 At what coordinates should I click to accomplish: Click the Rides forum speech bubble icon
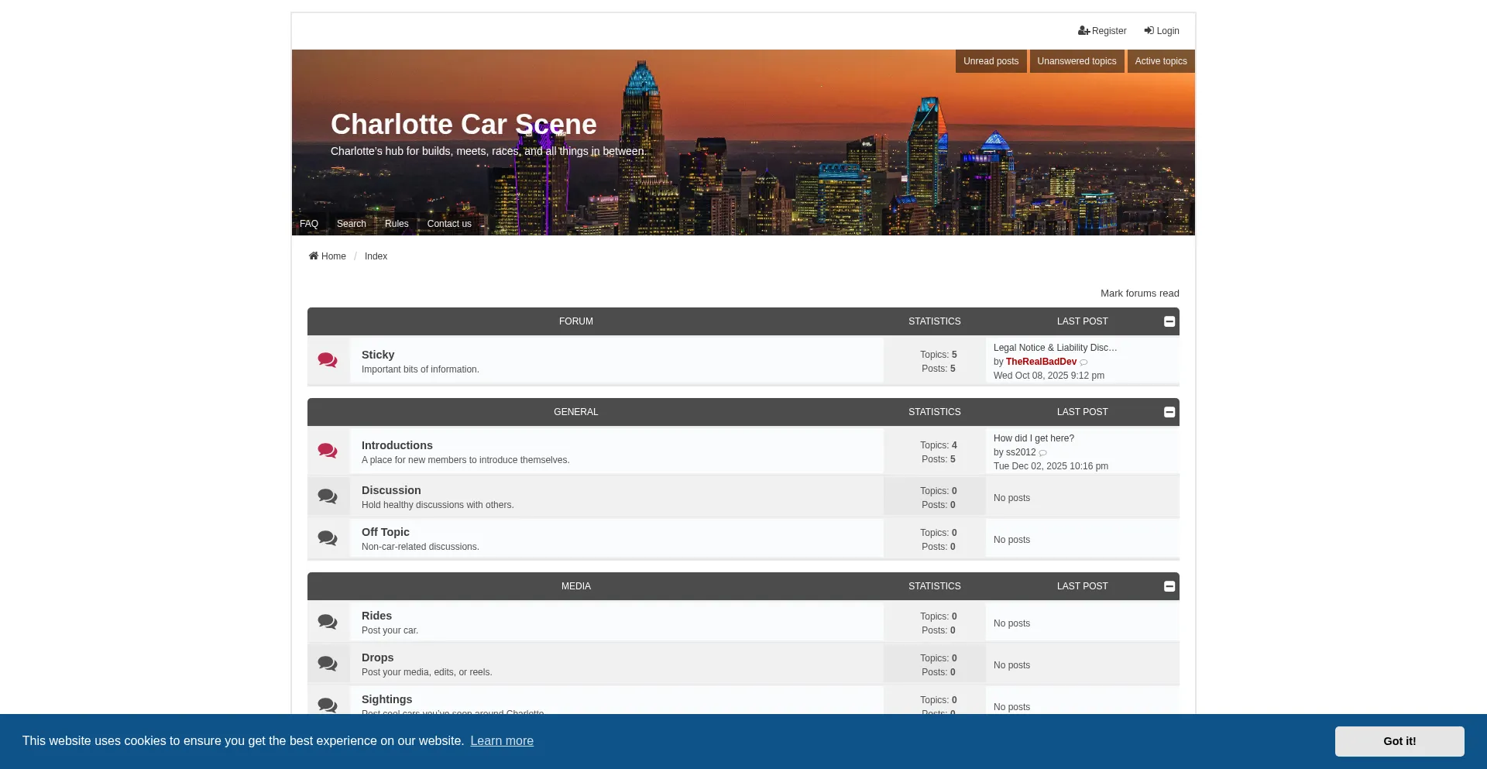tap(328, 622)
